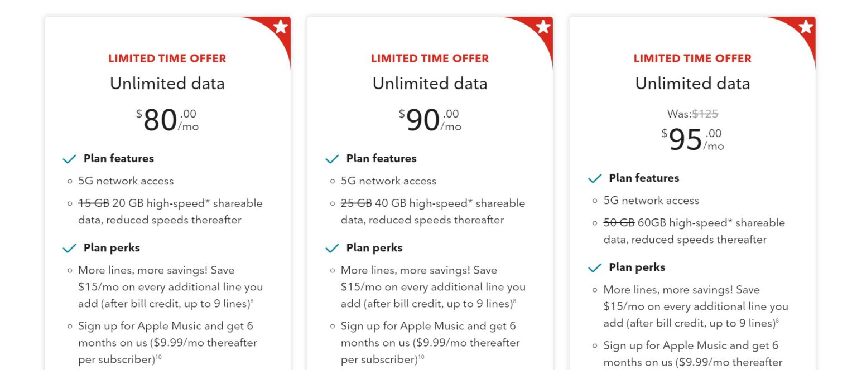Click the Plan features checkmark in $90 plan

(x=332, y=159)
